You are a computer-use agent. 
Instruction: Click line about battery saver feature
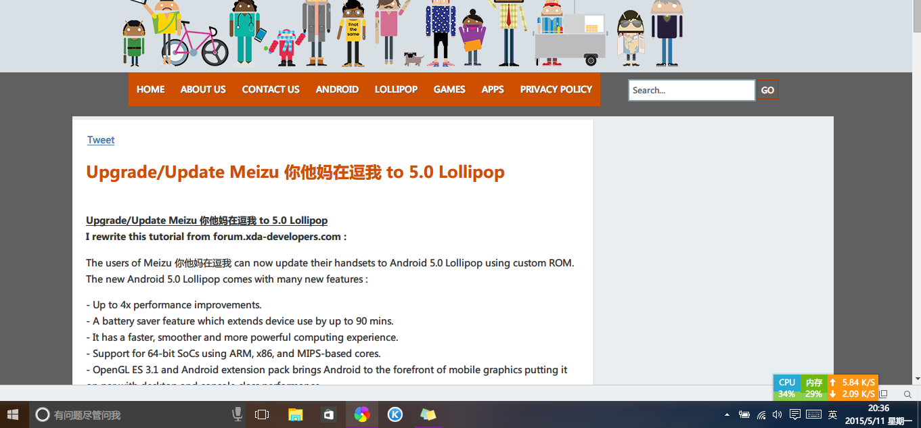[240, 321]
